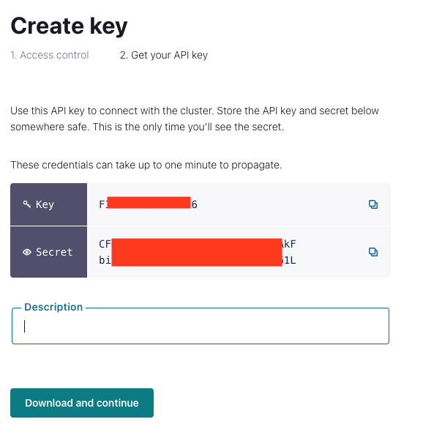Click the Secret label text

tap(54, 252)
